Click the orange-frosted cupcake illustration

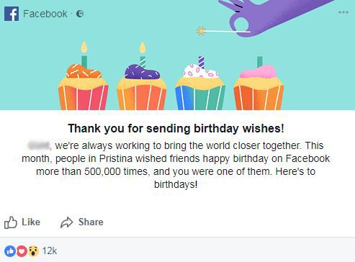(x=84, y=86)
